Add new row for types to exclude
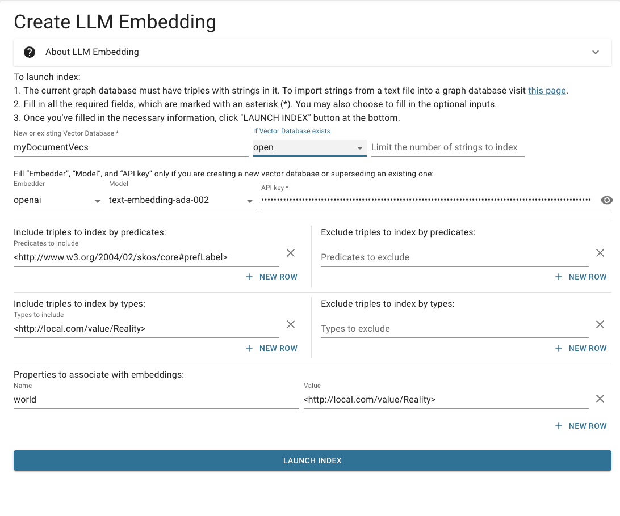 click(581, 348)
